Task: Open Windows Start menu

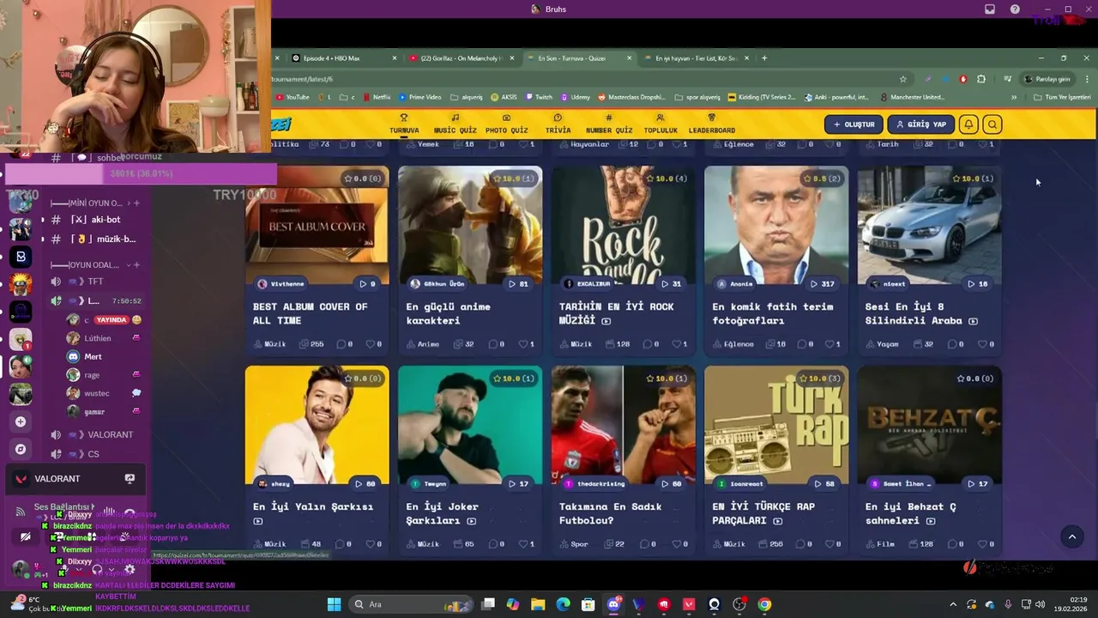Action: 335,604
